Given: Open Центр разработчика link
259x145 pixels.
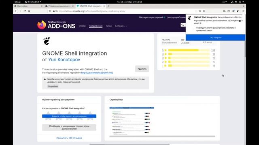Looking at the screenshot, I should [x=176, y=17].
